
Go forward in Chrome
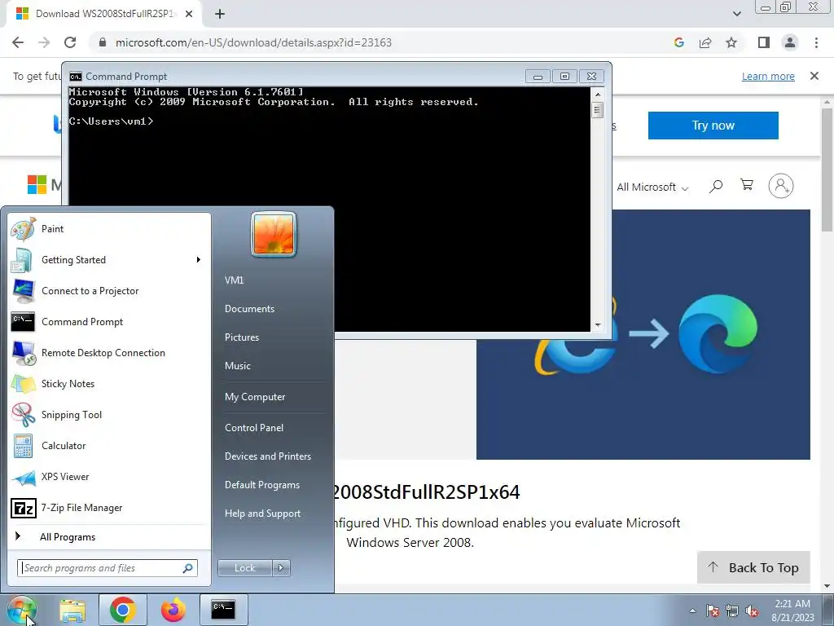click(44, 42)
